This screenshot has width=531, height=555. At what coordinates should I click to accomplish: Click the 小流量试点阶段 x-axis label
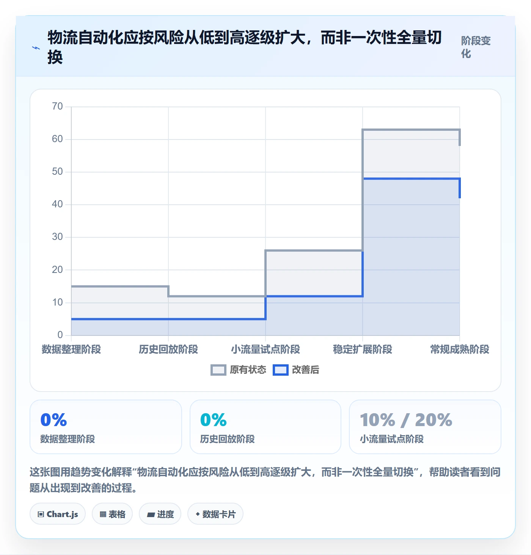point(265,349)
